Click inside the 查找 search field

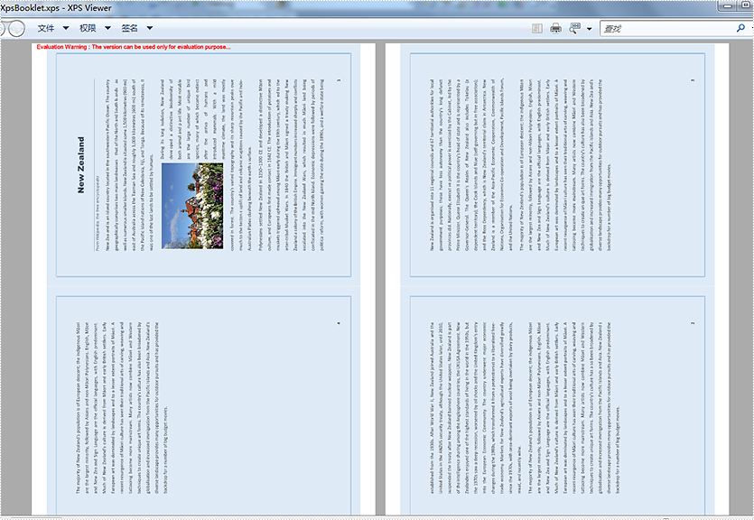click(x=659, y=28)
